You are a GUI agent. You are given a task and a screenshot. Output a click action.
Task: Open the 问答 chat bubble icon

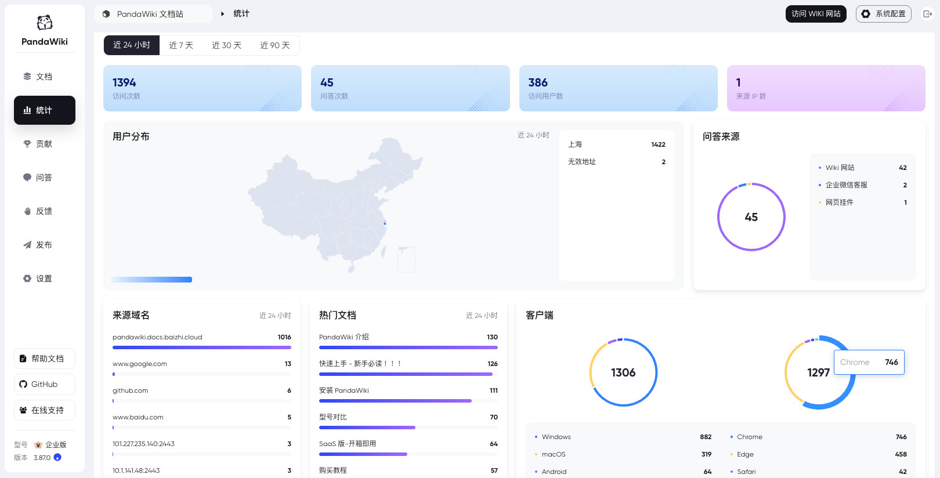tap(27, 178)
